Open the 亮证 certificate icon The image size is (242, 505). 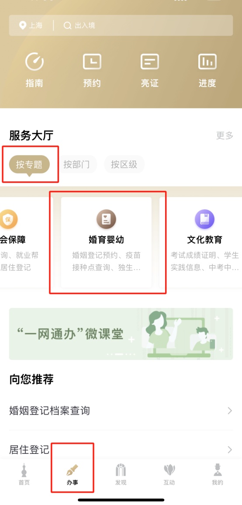pyautogui.click(x=149, y=62)
